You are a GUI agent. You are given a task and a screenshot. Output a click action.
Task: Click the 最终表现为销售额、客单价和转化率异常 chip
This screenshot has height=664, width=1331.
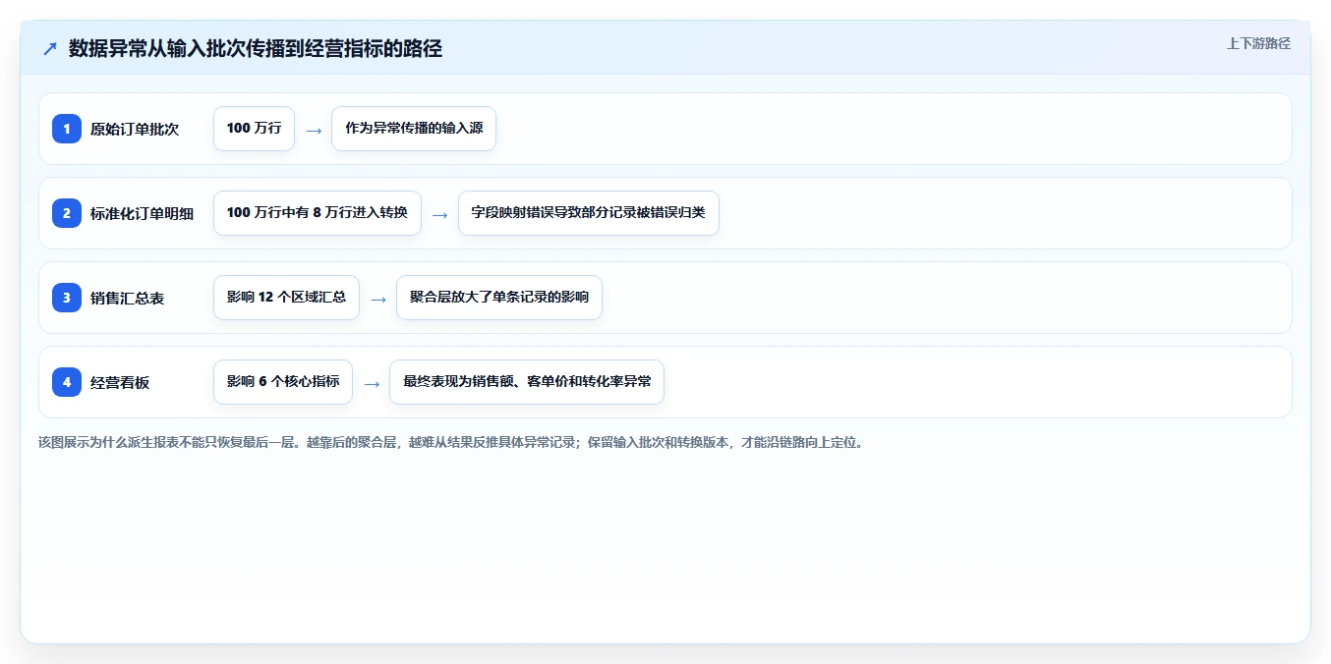[x=527, y=382]
